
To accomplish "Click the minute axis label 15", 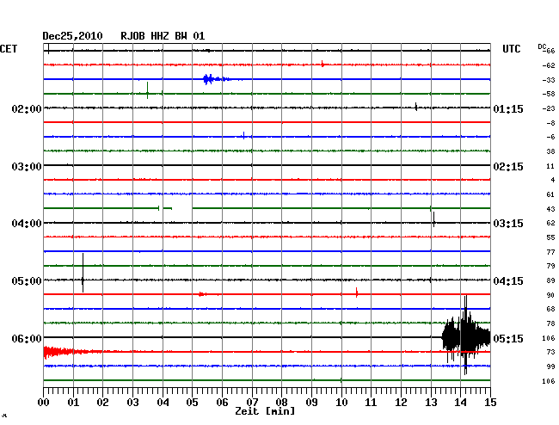I will click(x=490, y=403).
